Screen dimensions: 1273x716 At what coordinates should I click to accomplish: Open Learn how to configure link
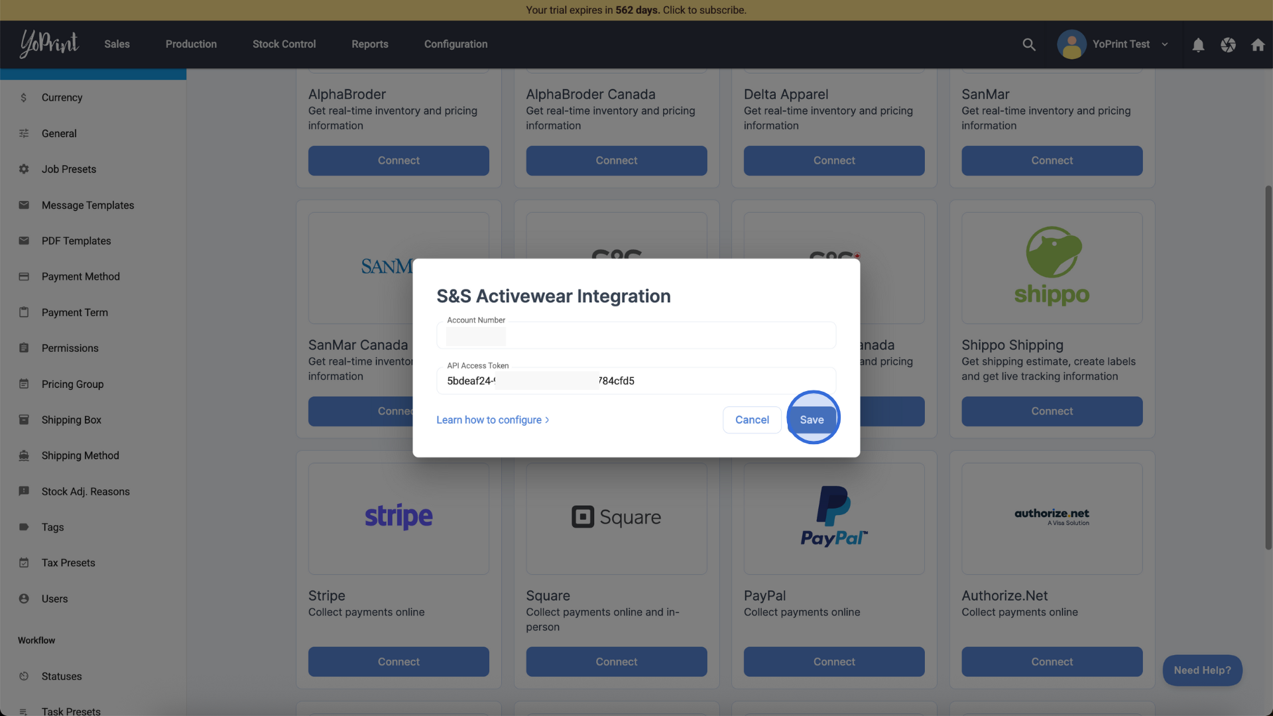point(493,420)
